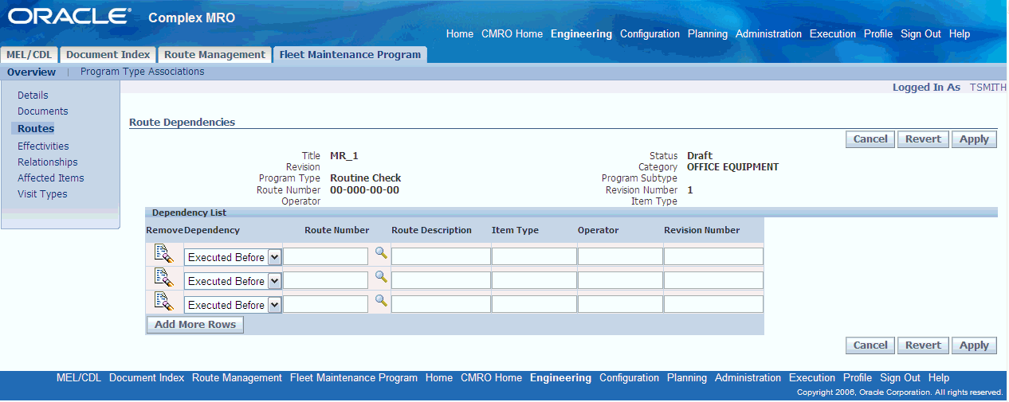The image size is (1009, 402).
Task: Click top Cancel button
Action: tap(870, 139)
